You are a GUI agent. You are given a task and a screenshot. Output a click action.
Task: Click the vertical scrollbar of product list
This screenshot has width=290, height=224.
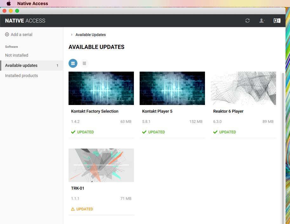click(283, 148)
